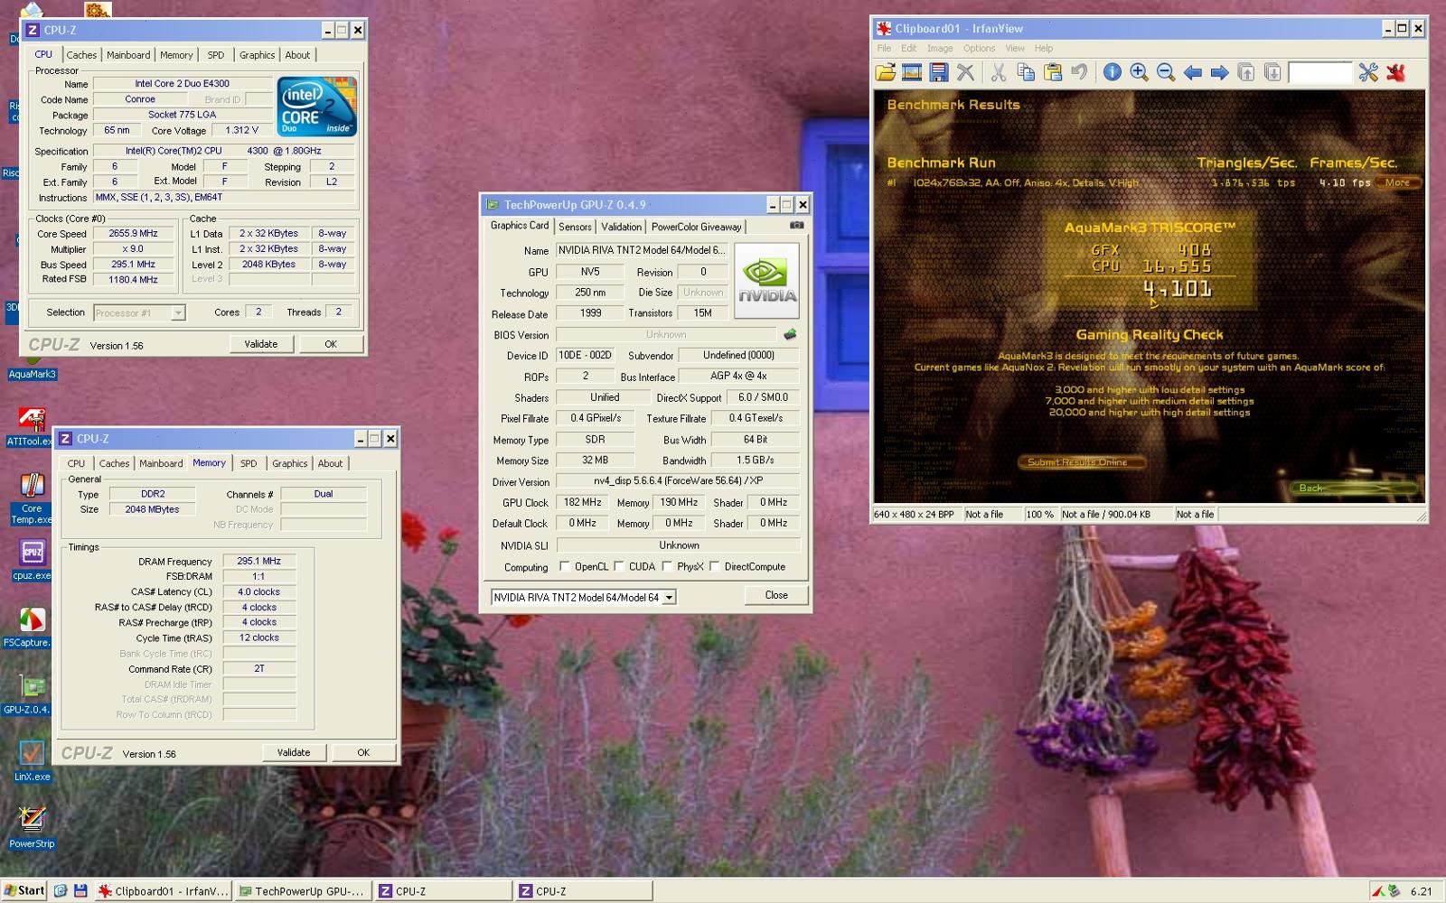Go to previous image blue left arrow
Image resolution: width=1446 pixels, height=903 pixels.
[1193, 72]
